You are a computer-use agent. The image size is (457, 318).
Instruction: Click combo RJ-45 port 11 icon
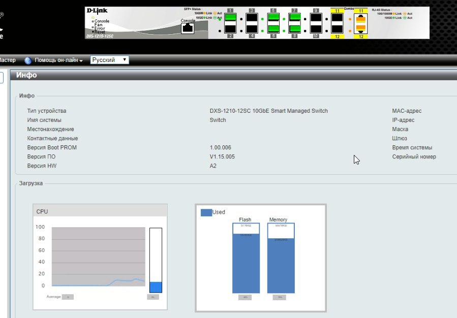pyautogui.click(x=360, y=19)
